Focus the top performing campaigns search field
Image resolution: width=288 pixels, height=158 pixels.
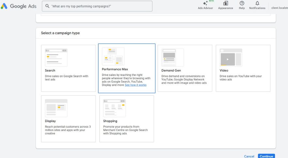(x=97, y=6)
